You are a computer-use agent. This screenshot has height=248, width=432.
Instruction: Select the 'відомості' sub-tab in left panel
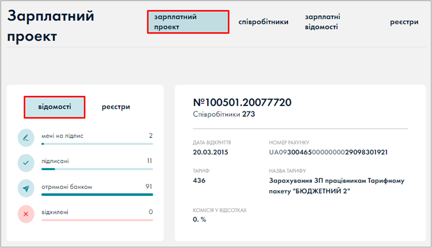[55, 107]
